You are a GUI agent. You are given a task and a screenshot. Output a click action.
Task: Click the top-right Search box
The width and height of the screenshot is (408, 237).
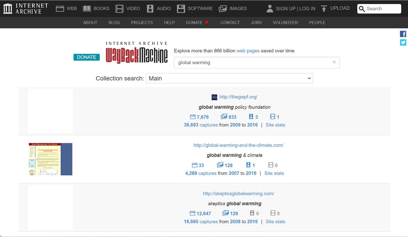click(382, 9)
